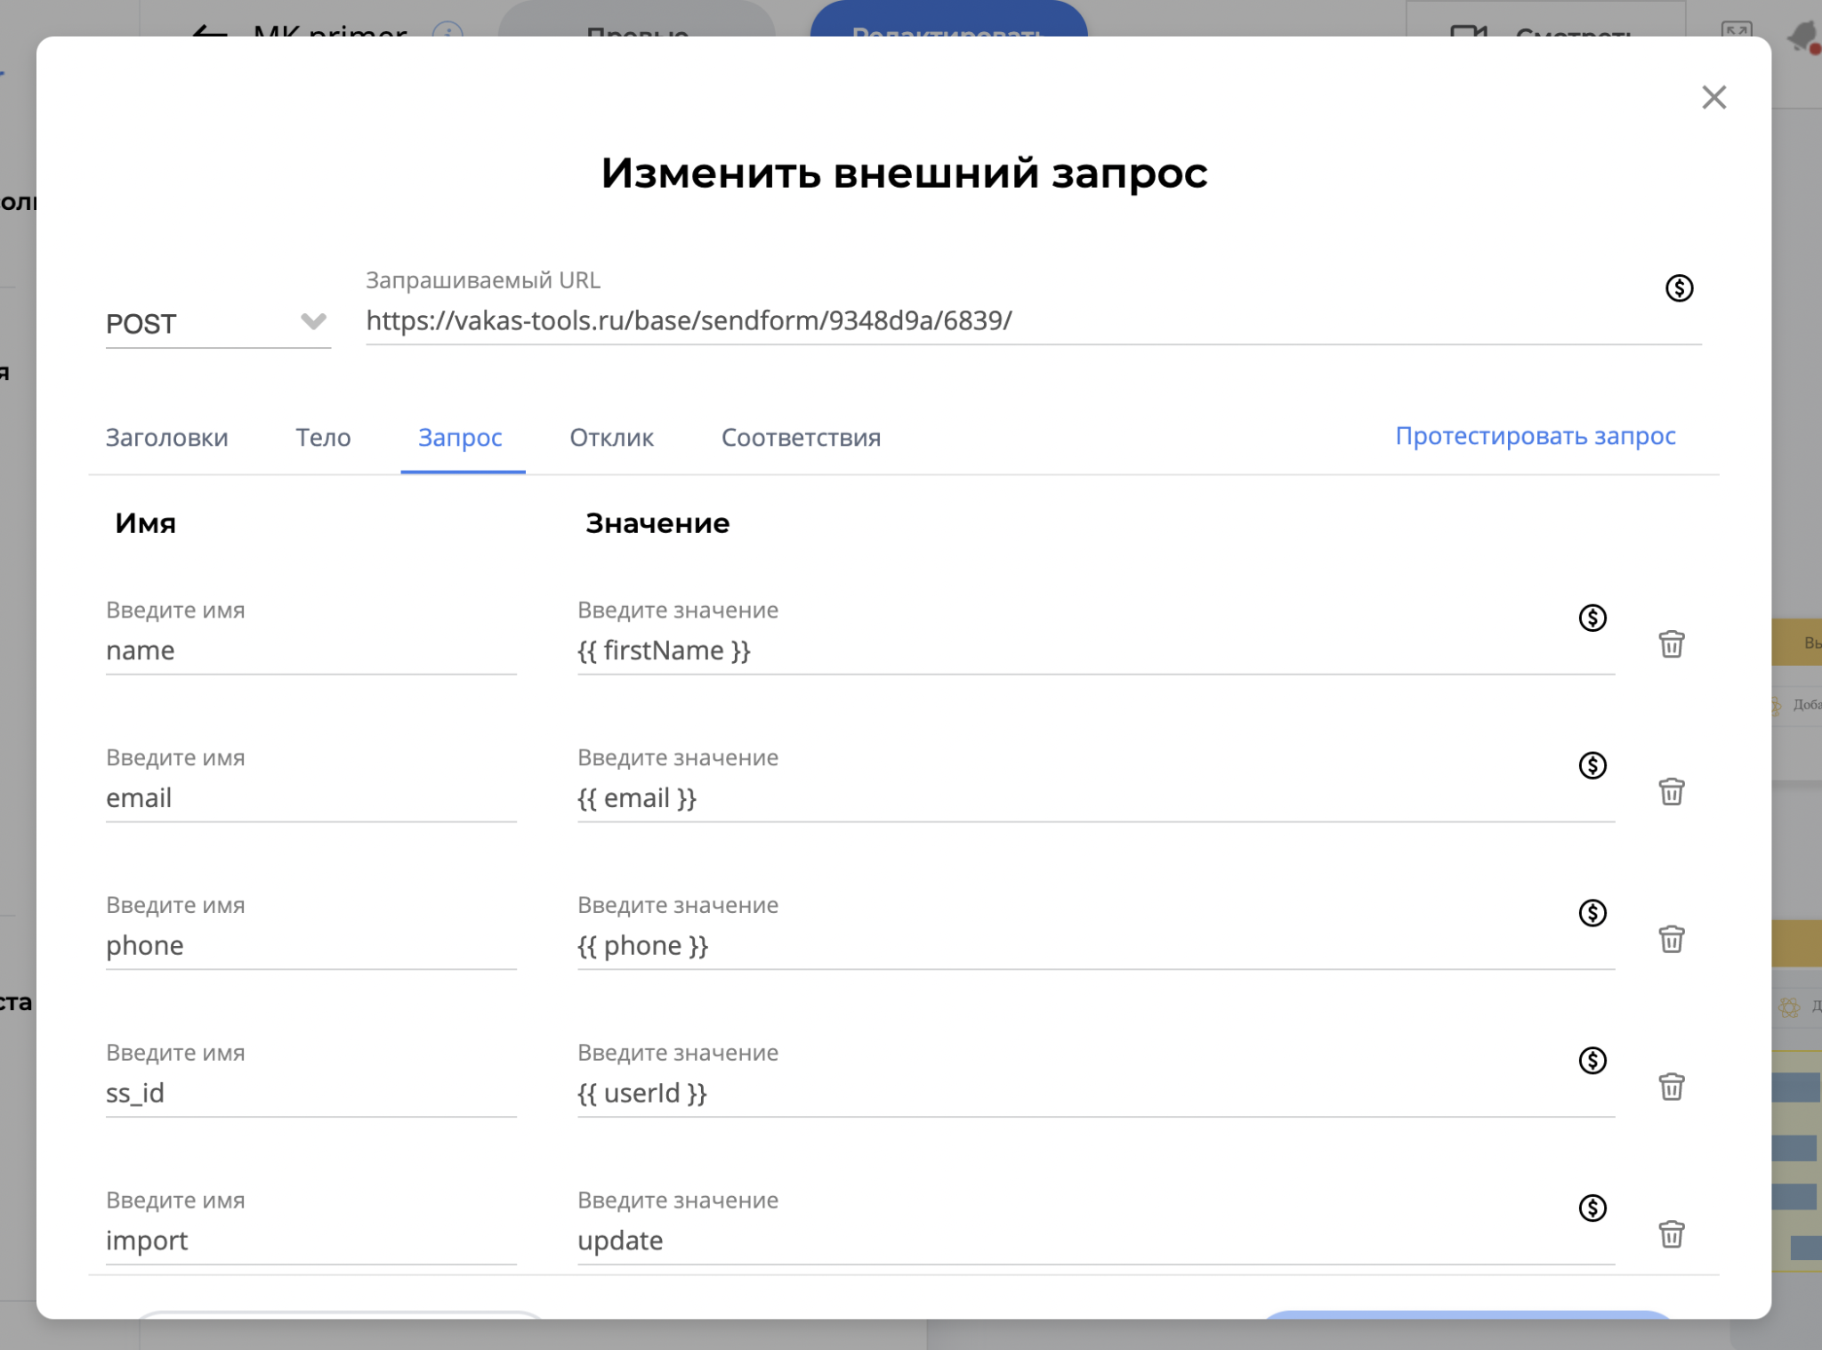
Task: Delete the name parameter row
Action: tap(1671, 644)
